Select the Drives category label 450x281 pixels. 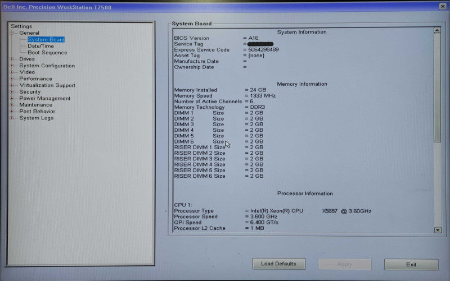coord(27,59)
